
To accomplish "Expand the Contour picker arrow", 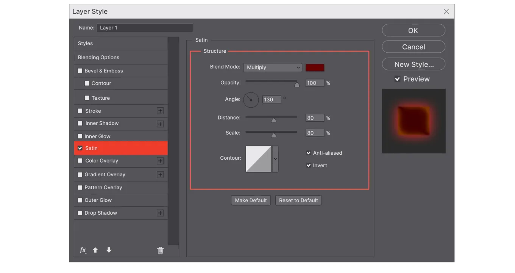I will point(275,159).
